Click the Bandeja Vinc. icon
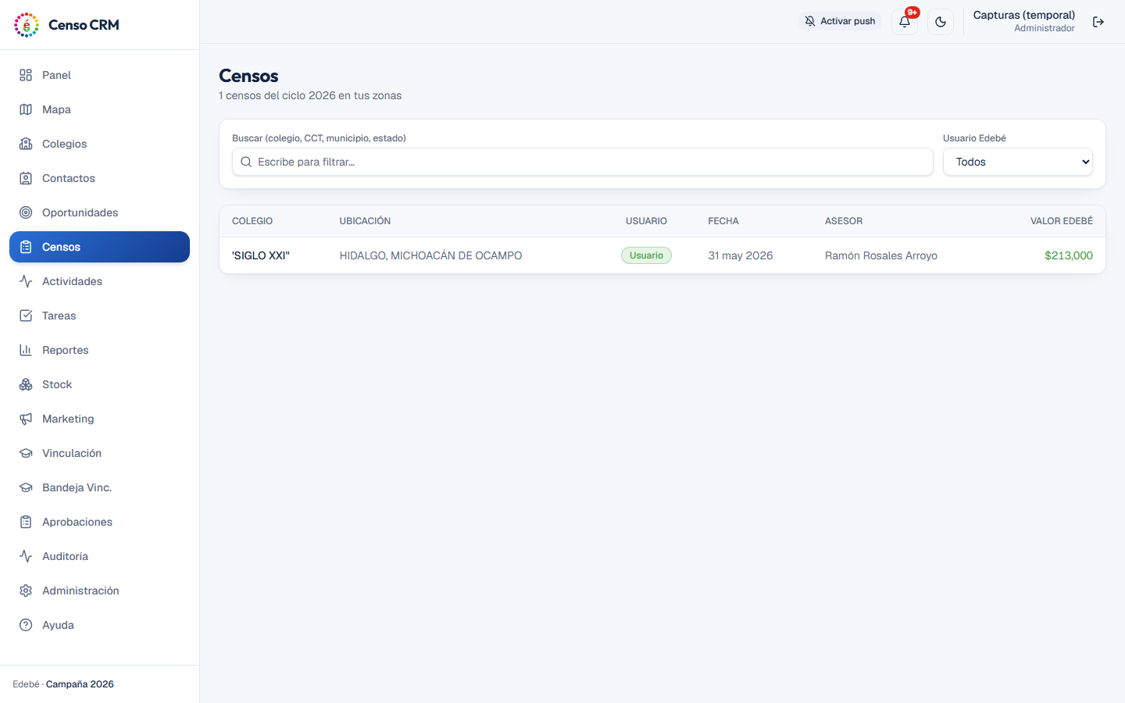Viewport: 1125px width, 703px height. (x=26, y=487)
